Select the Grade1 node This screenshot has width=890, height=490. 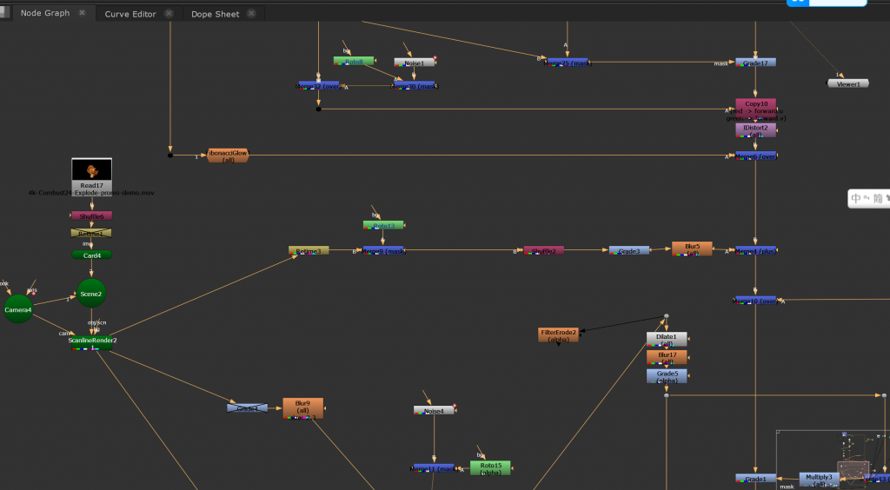tap(755, 479)
